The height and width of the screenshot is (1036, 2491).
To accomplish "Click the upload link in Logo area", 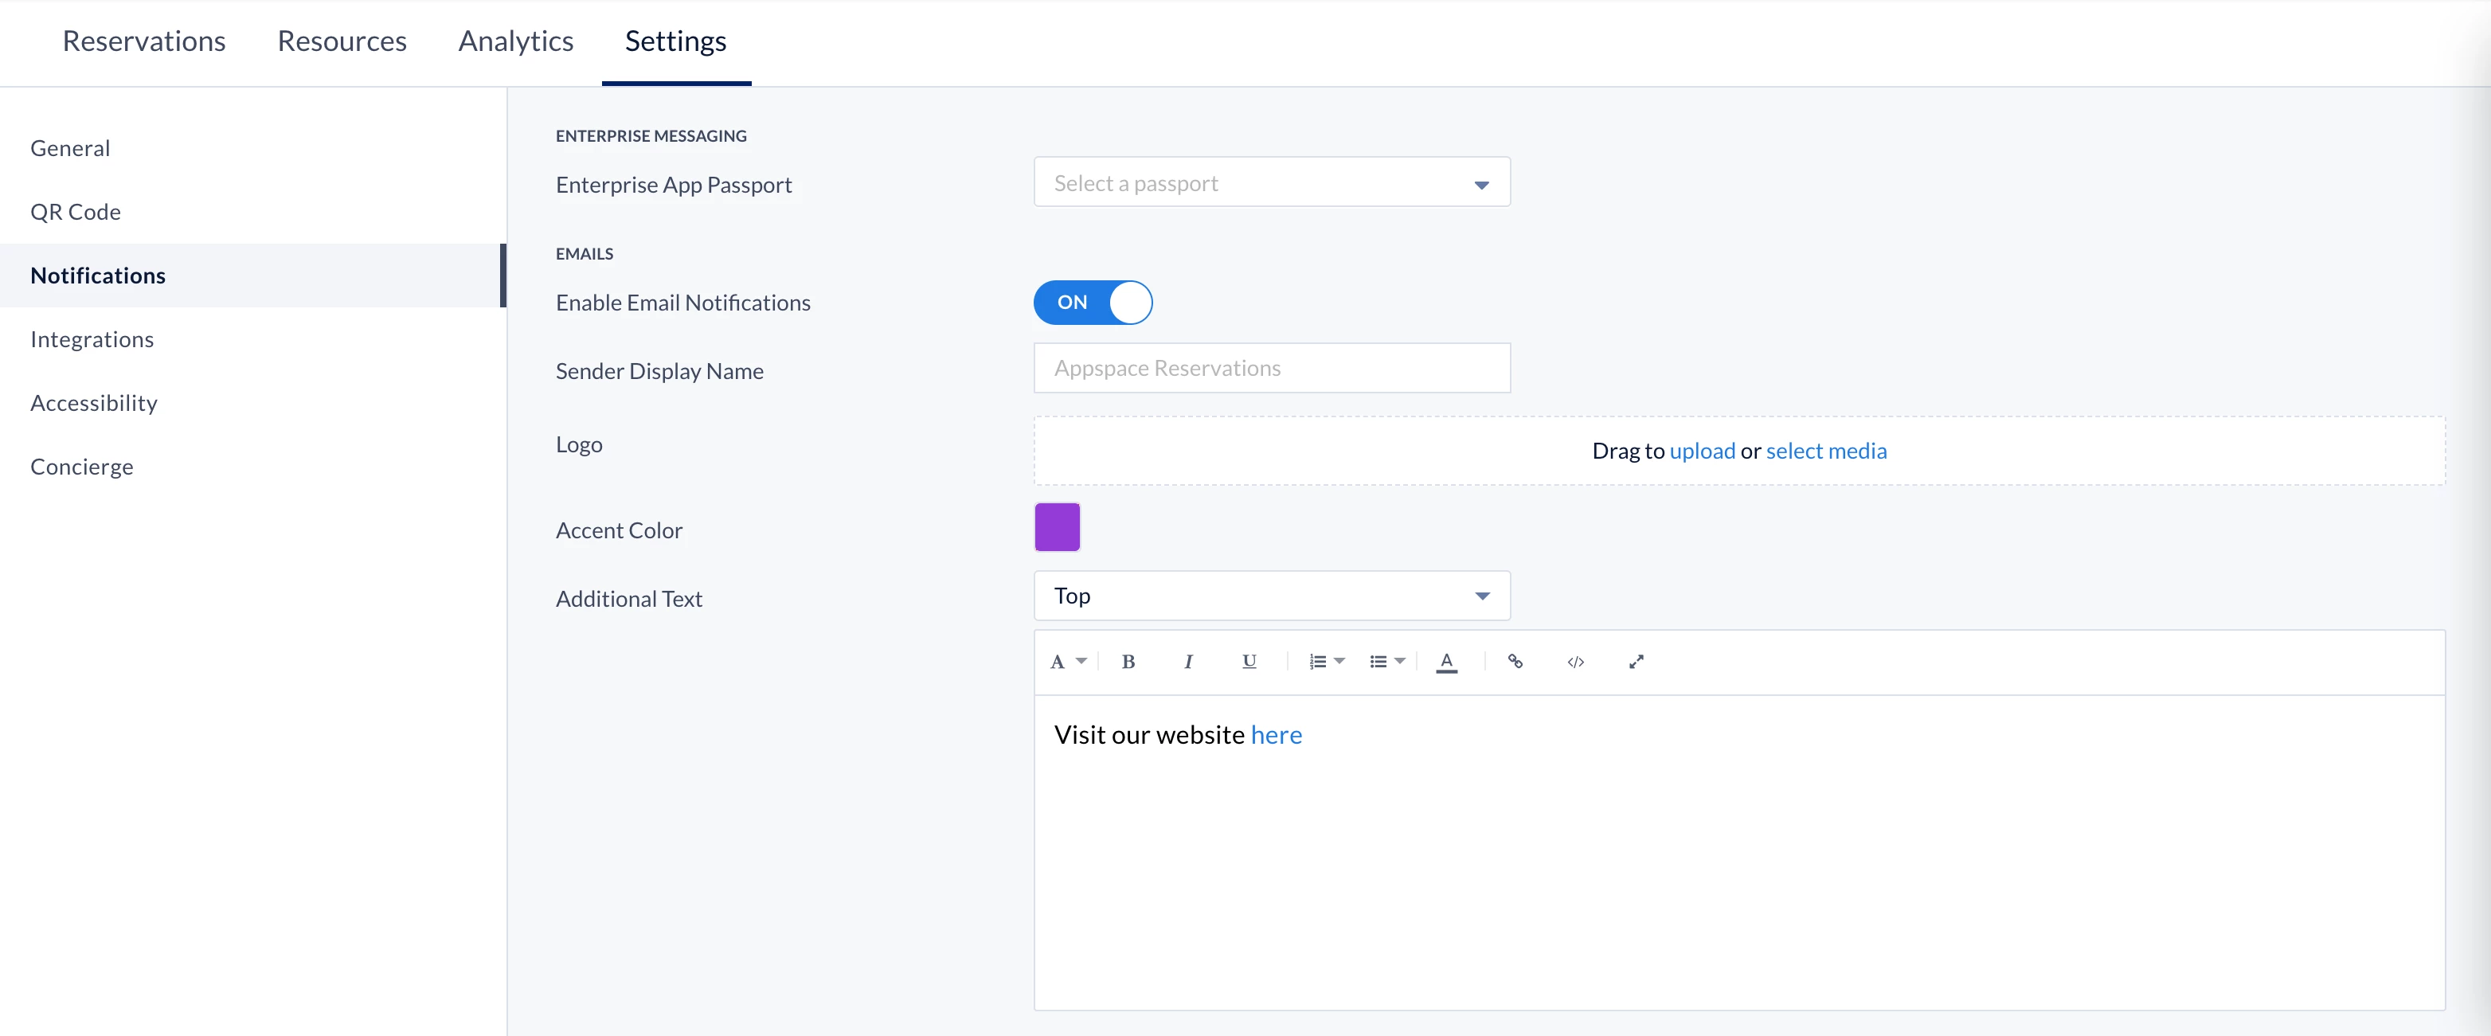I will point(1702,451).
